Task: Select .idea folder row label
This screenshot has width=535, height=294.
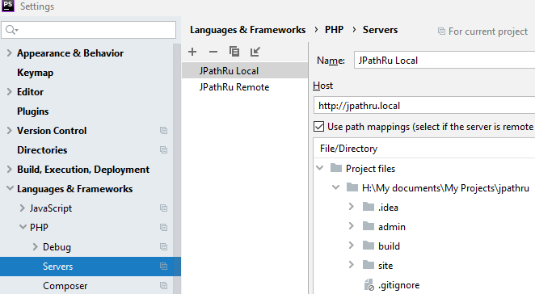Action: (388, 208)
